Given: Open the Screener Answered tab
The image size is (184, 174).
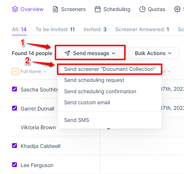Looking at the screenshot, I should point(142,29).
